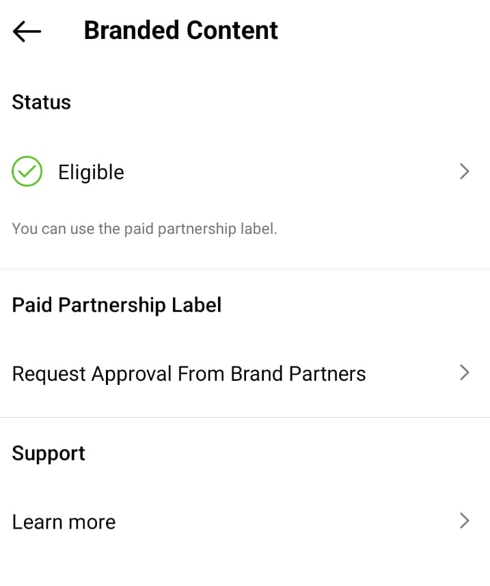Open the Learn more link
The height and width of the screenshot is (586, 490).
pyautogui.click(x=245, y=521)
